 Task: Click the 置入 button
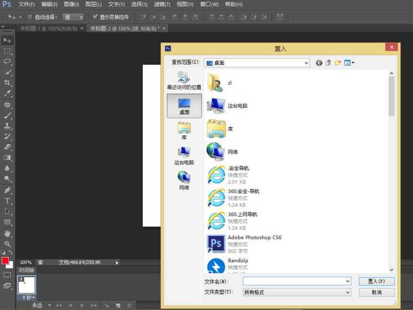point(376,281)
